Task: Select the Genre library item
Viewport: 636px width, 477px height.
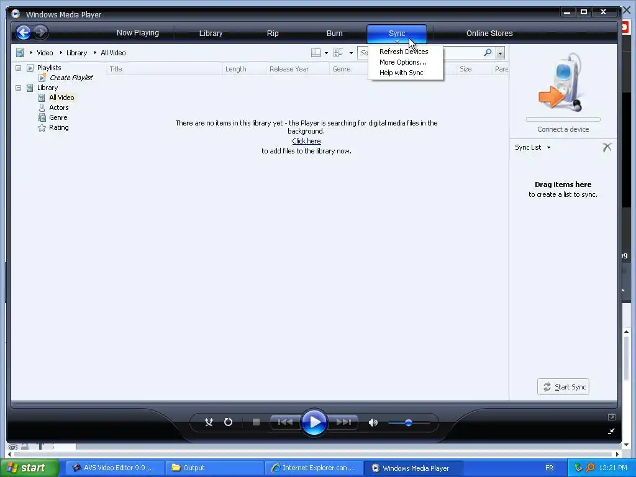Action: pos(58,117)
